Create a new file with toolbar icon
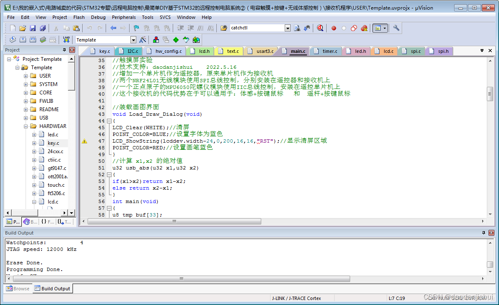The image size is (499, 305). 13,28
